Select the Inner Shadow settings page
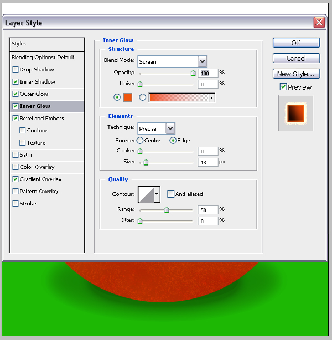This screenshot has height=340, width=332. click(37, 82)
